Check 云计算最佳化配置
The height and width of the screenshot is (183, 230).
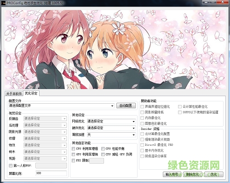click(142, 134)
